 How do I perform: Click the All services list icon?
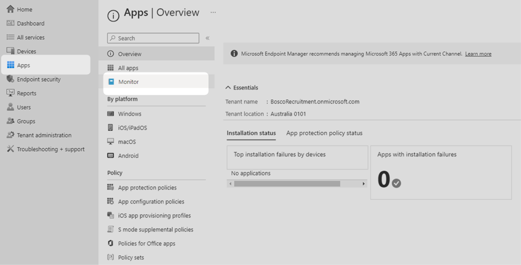[x=11, y=37]
